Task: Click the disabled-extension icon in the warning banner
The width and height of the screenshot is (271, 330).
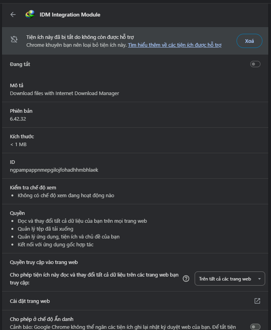Action: click(14, 39)
